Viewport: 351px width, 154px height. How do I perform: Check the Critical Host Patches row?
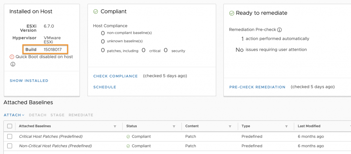click(x=10, y=136)
